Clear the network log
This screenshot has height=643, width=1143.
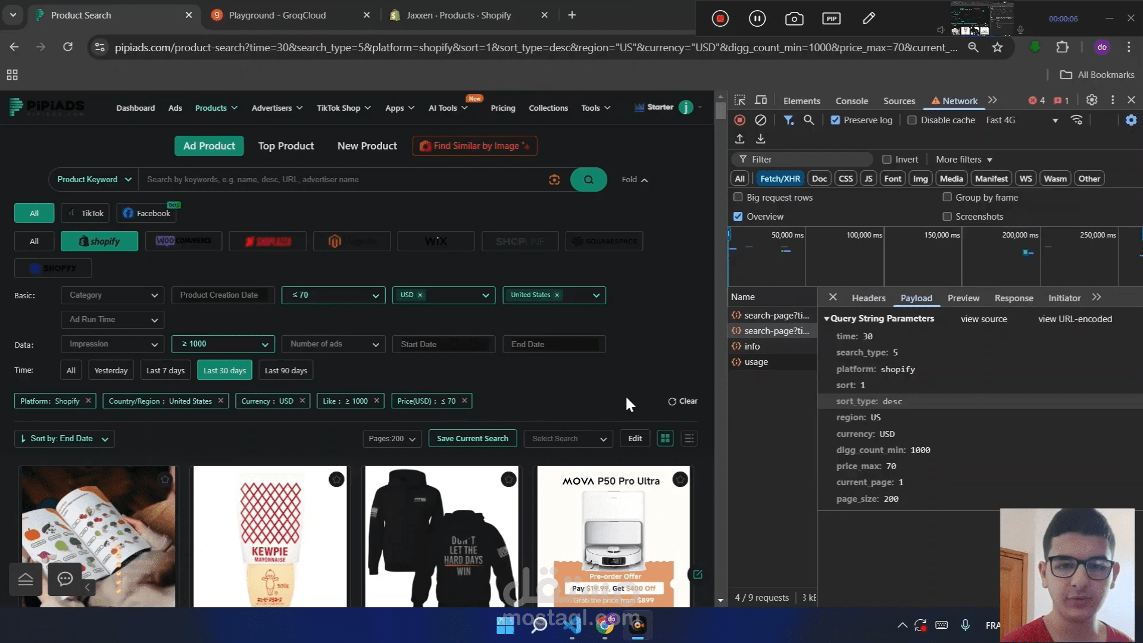pyautogui.click(x=761, y=120)
